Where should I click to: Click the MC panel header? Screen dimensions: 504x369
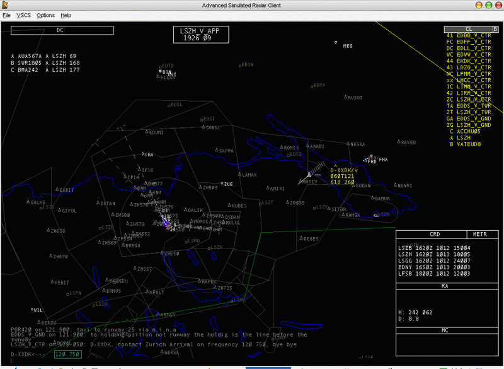coord(445,330)
